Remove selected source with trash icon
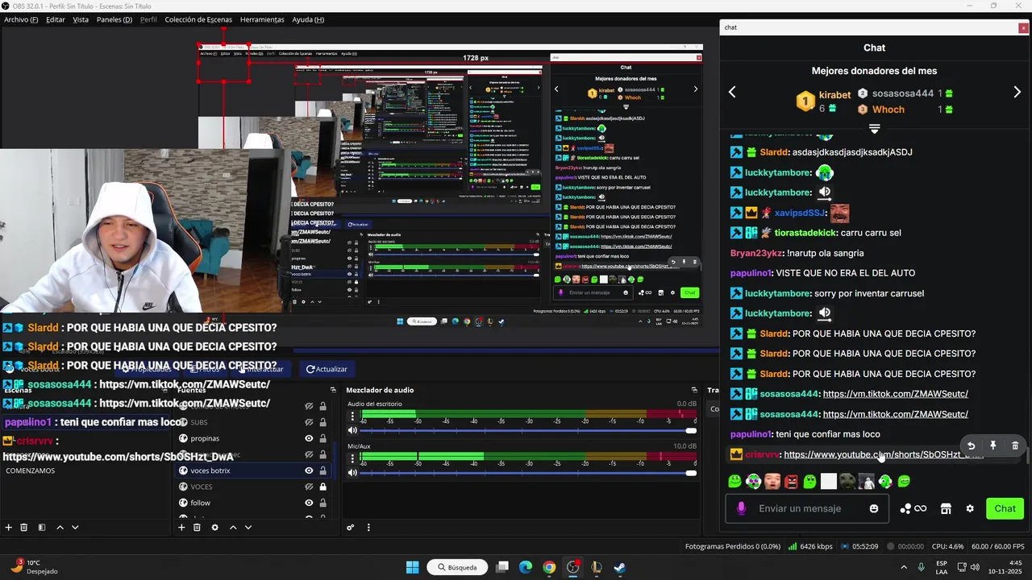1032x580 pixels. point(197,528)
